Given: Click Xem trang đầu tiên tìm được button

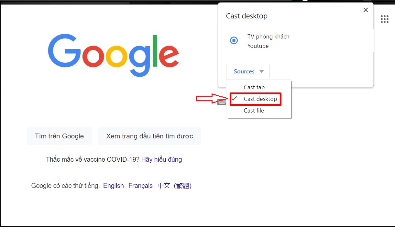Looking at the screenshot, I should click(x=149, y=136).
